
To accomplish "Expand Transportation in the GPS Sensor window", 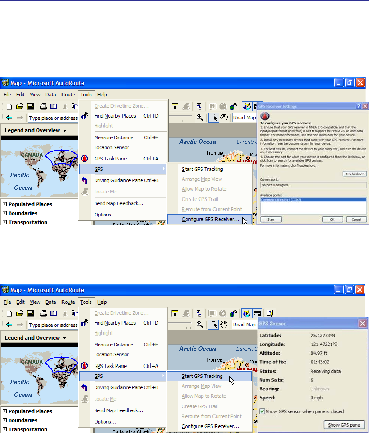I will [5, 429].
